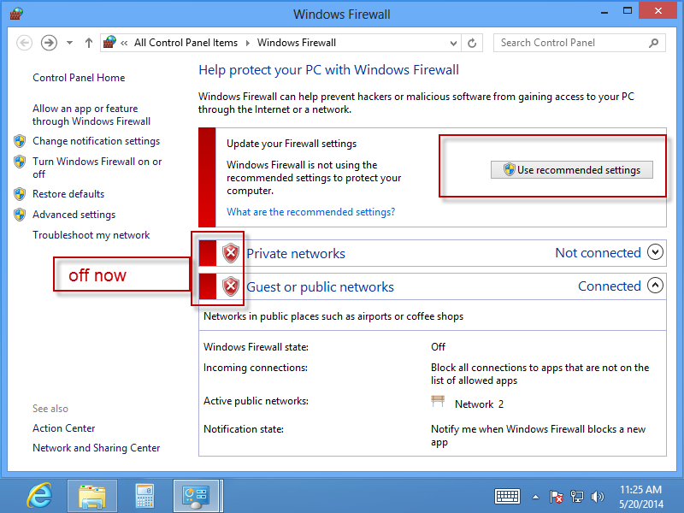Open the recent locations dropdown arrow
684x513 pixels.
click(x=69, y=43)
